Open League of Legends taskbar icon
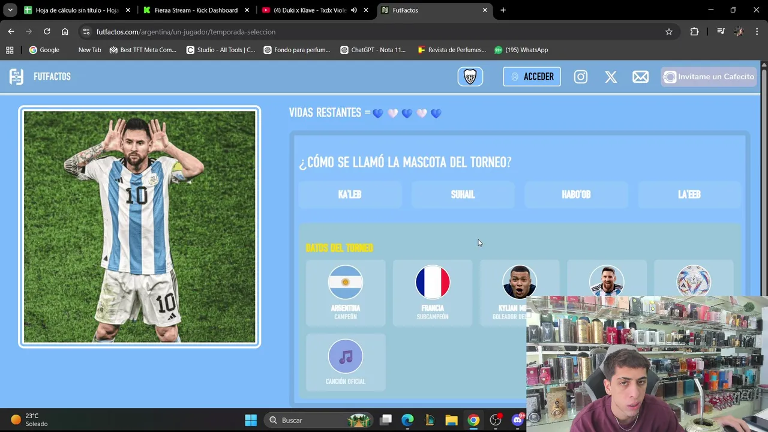This screenshot has width=768, height=432. point(430,420)
